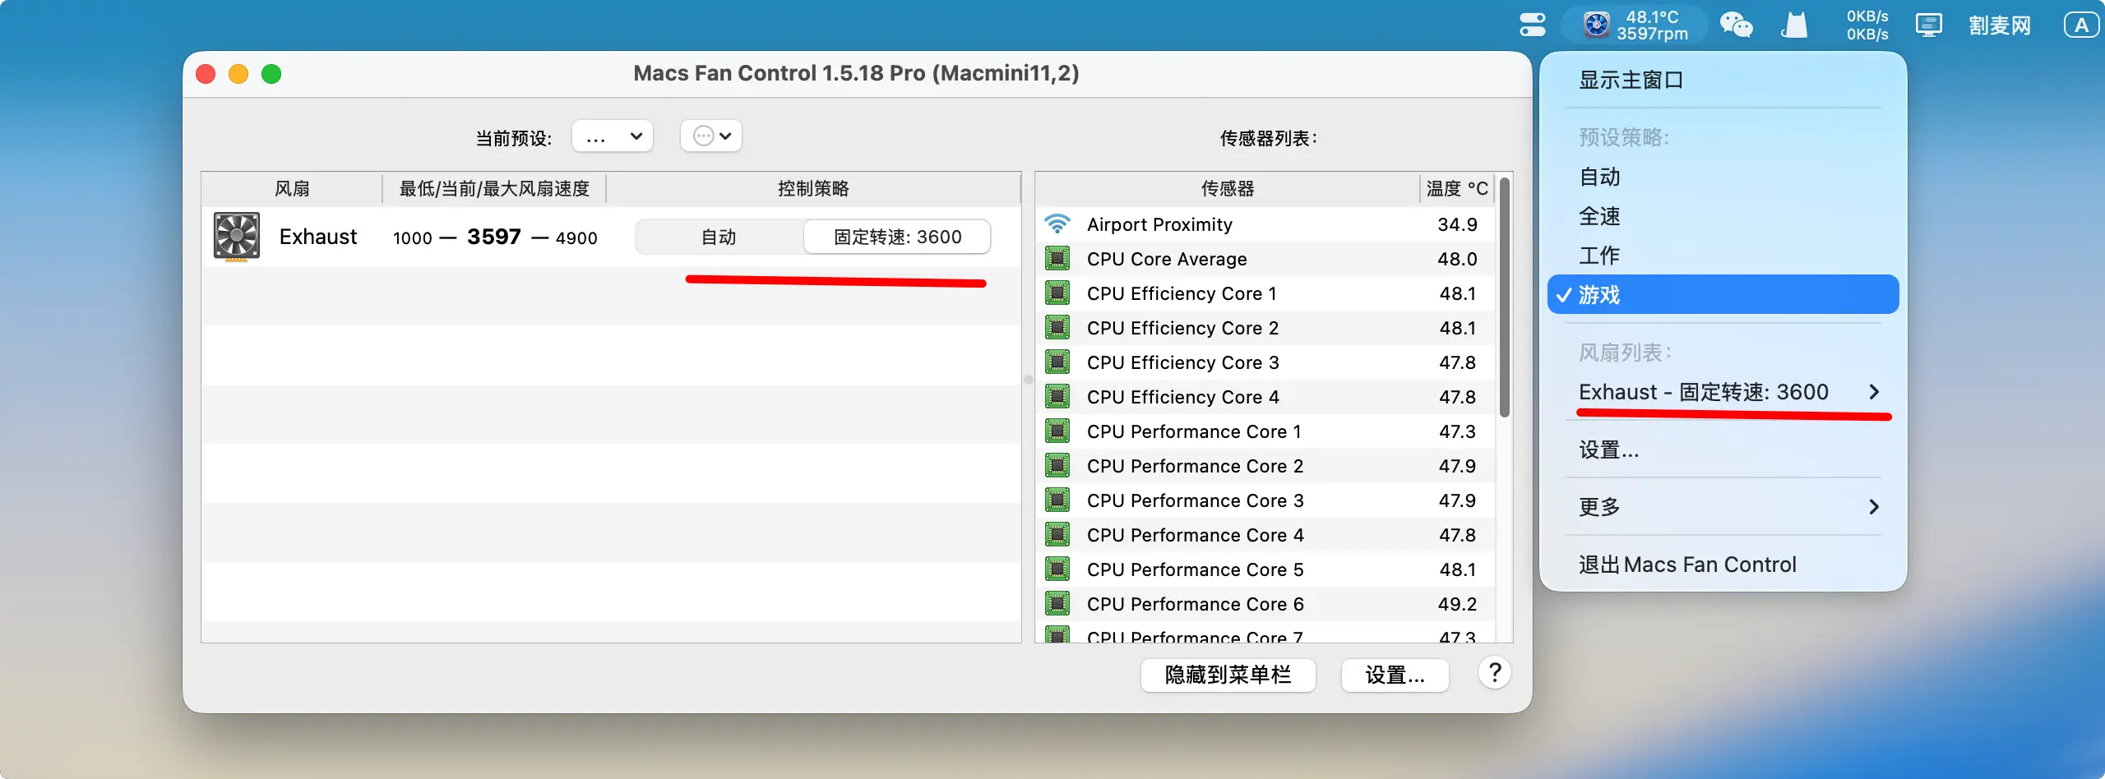Click the Airport Proximity Wi-Fi icon
This screenshot has width=2105, height=779.
[x=1057, y=224]
